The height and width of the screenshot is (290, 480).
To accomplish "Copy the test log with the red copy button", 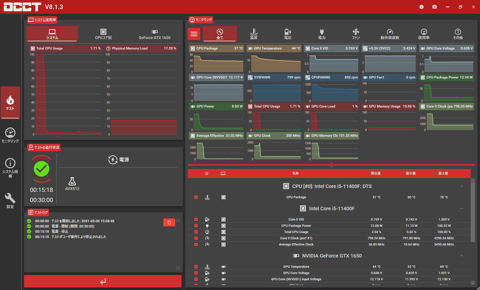I will pyautogui.click(x=169, y=222).
